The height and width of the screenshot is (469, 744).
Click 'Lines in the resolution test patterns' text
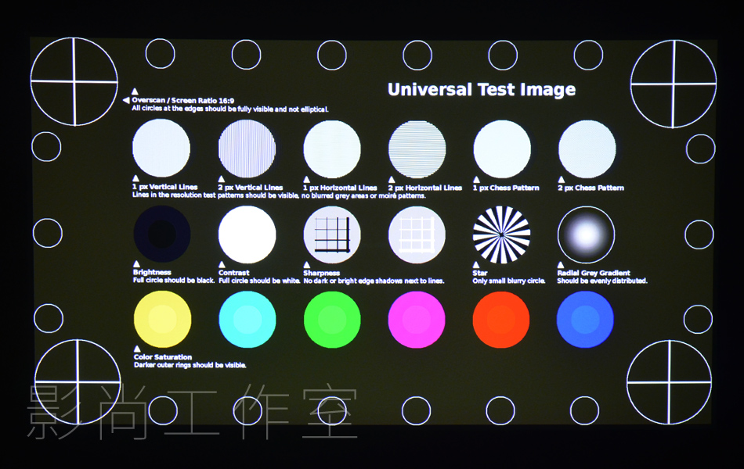coord(279,195)
